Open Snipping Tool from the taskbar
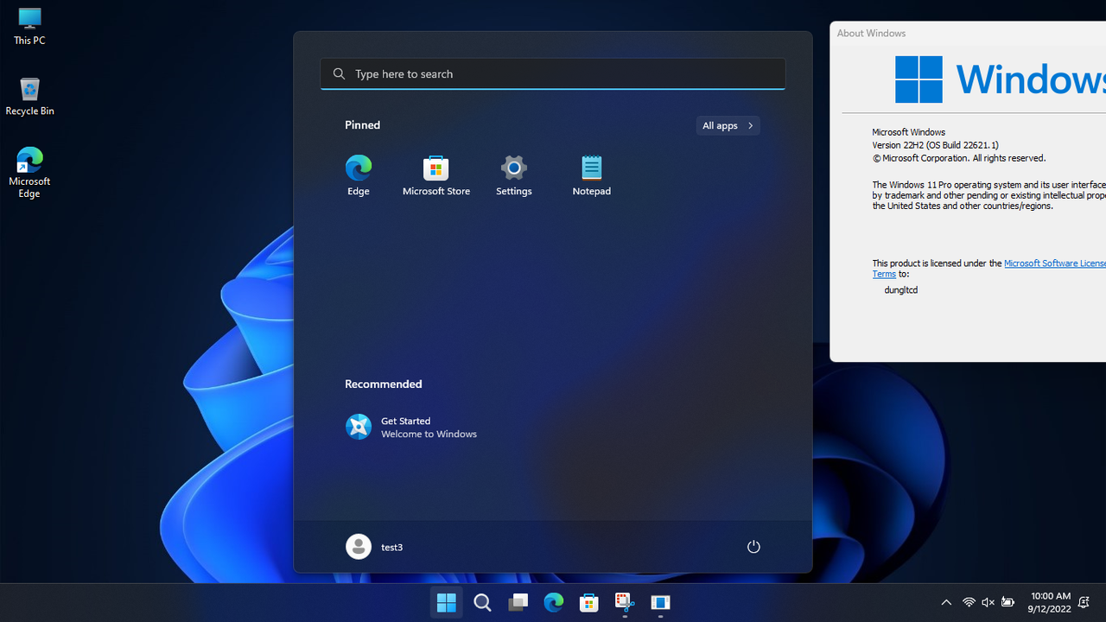The image size is (1106, 622). coord(624,602)
